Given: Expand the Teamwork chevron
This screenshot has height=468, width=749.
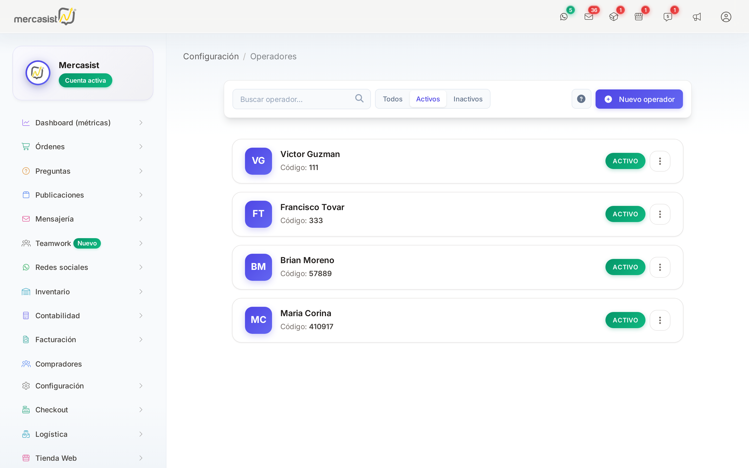Looking at the screenshot, I should (141, 243).
